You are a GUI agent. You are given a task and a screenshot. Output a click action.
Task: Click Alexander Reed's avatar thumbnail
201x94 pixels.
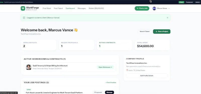click(x=29, y=67)
